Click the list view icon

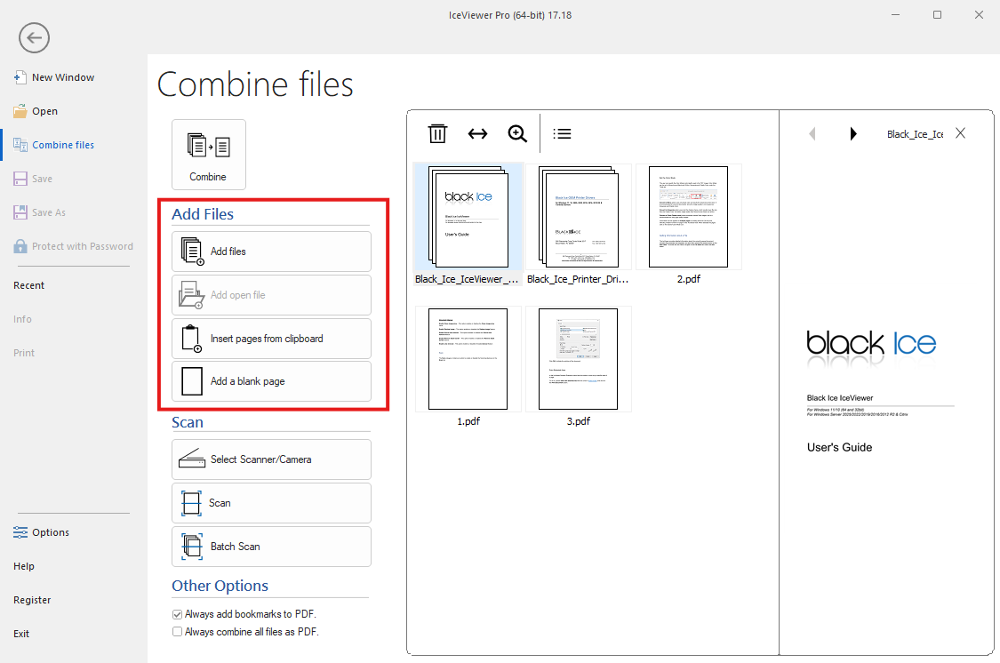pyautogui.click(x=562, y=133)
